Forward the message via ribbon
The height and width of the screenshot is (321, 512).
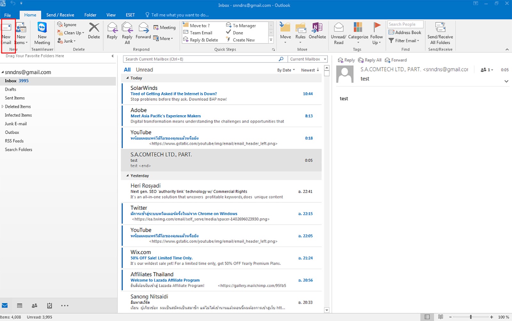[x=143, y=31]
